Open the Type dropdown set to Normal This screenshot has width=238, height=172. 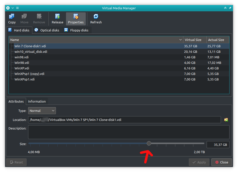[x=42, y=111]
